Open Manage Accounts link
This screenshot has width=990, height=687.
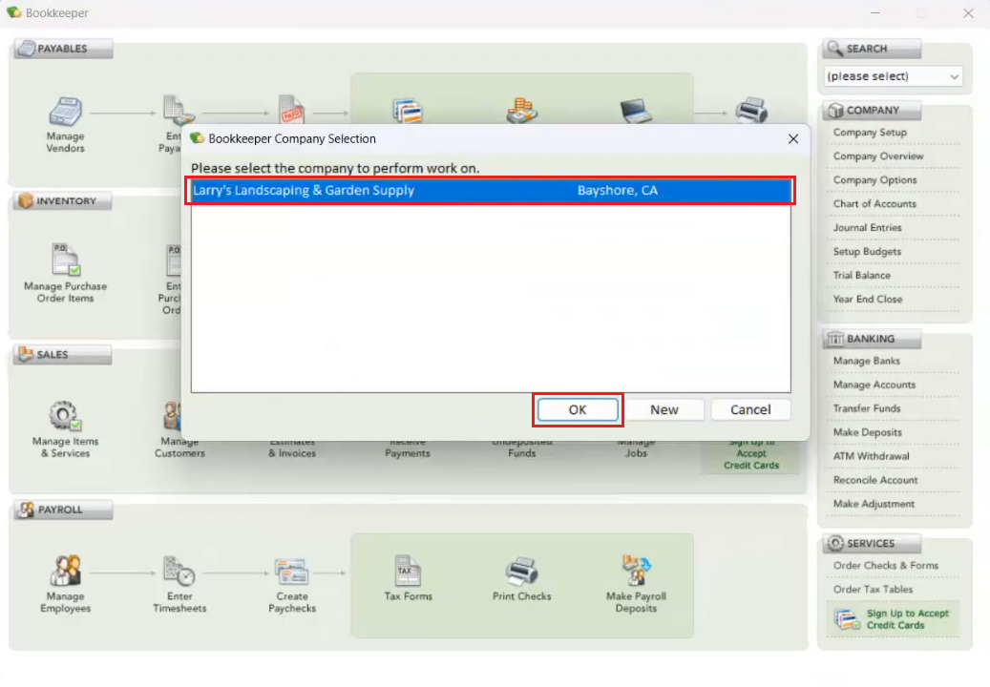(x=874, y=385)
